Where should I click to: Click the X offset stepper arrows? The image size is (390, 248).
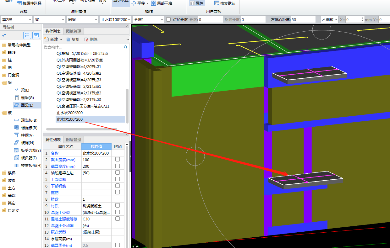(x=363, y=19)
